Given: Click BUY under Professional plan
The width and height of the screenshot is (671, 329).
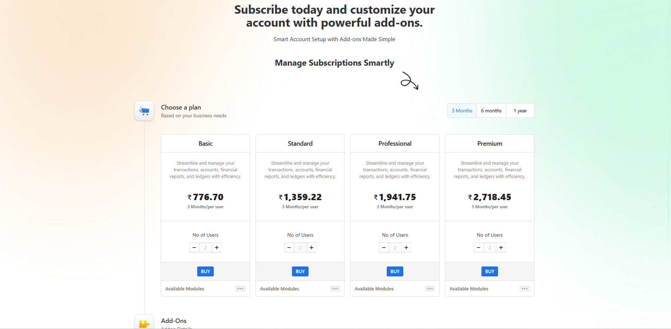Looking at the screenshot, I should [x=395, y=271].
